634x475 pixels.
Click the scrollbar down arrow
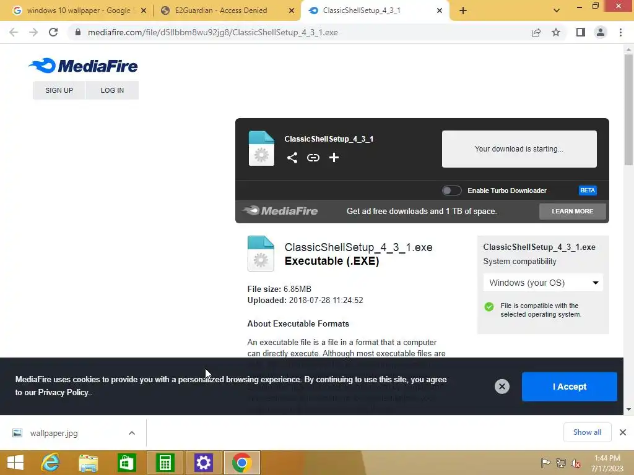click(628, 409)
